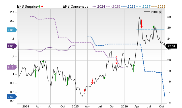Click the Price ($) legend entry

pos(153,12)
